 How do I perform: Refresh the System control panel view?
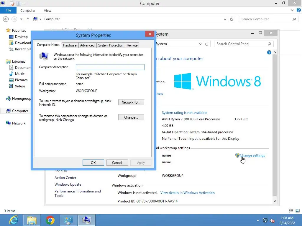207,44
